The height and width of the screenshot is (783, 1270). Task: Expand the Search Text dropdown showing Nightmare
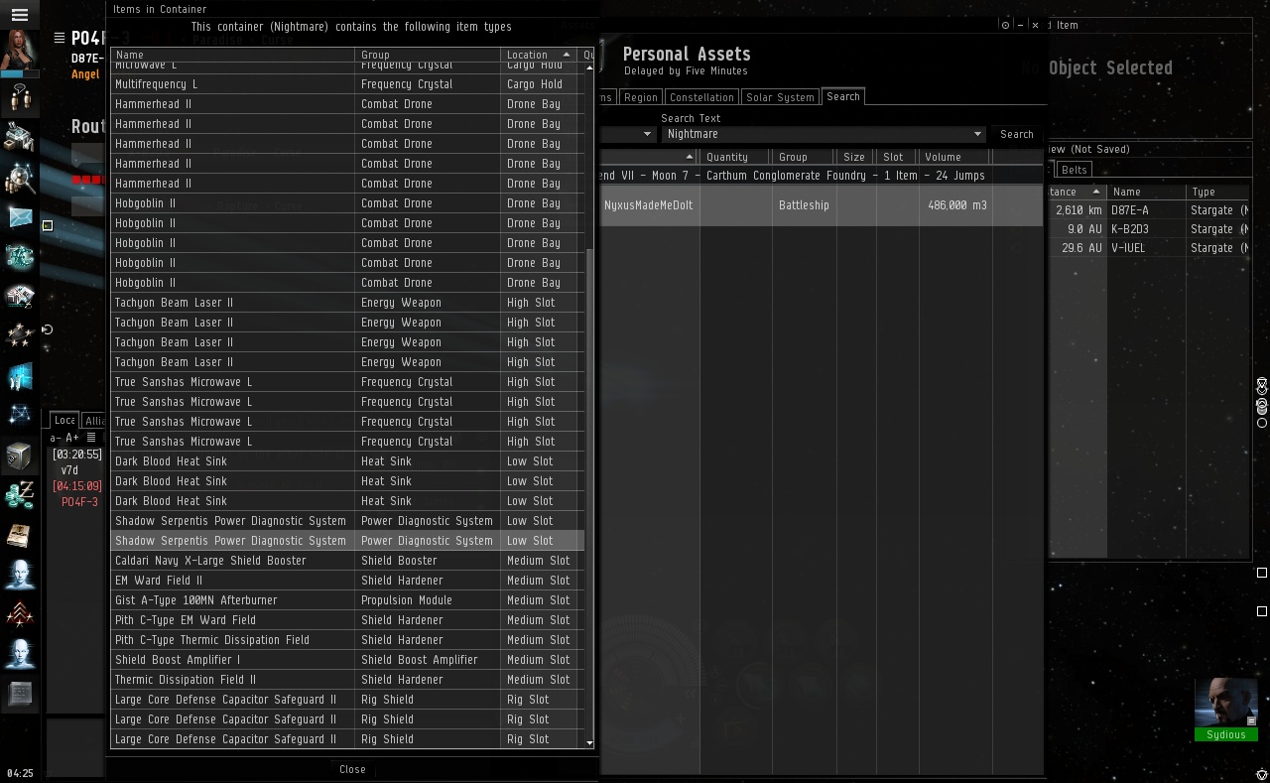click(x=978, y=134)
